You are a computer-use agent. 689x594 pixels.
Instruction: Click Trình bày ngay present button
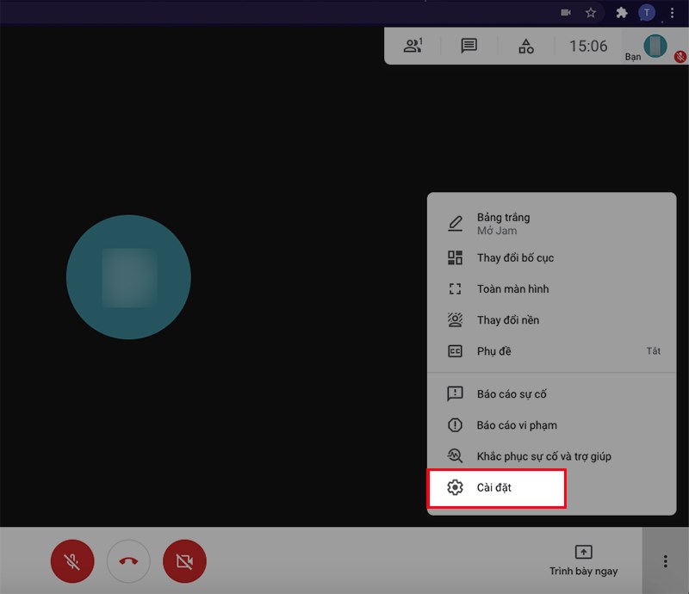583,560
